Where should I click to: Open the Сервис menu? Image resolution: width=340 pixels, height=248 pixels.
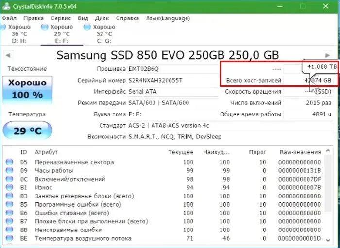coord(61,18)
